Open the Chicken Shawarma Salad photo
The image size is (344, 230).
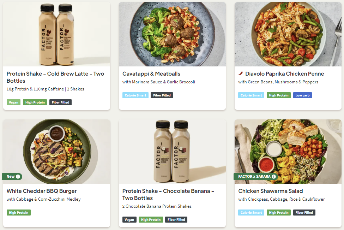288,148
